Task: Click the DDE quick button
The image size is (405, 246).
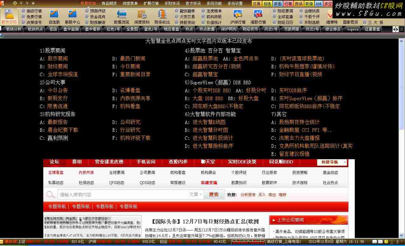Action: coord(319,3)
